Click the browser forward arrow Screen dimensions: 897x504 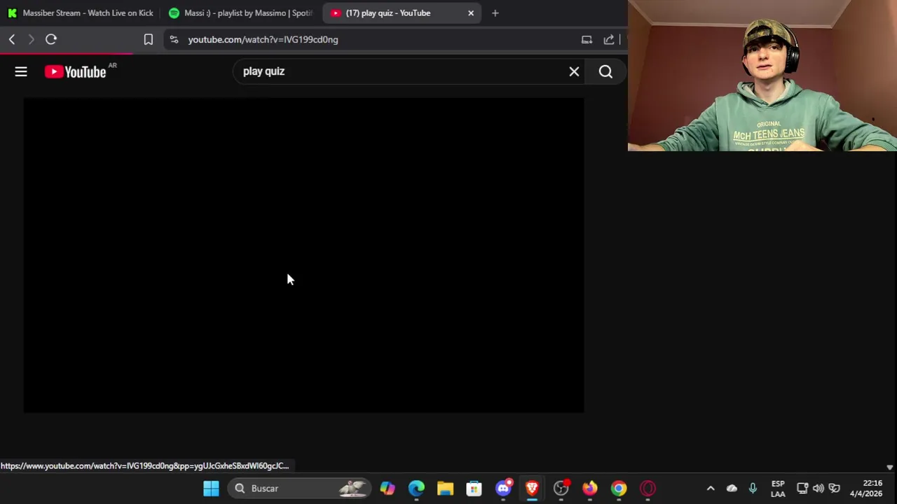coord(31,40)
